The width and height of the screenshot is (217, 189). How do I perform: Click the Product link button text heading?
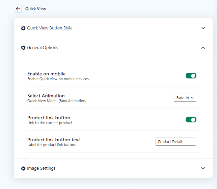(54, 140)
